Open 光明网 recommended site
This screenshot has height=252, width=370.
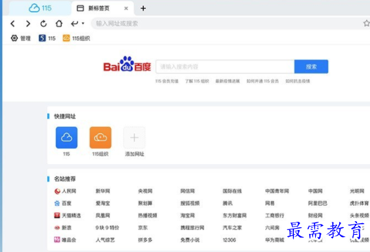coord(357,191)
